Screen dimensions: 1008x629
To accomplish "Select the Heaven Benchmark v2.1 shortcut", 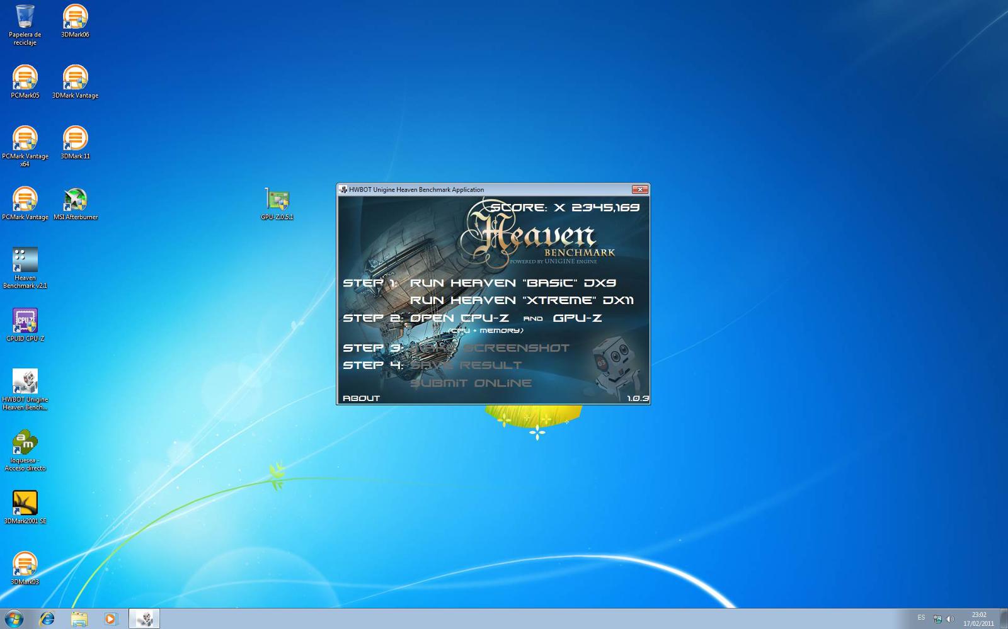I will pos(25,268).
